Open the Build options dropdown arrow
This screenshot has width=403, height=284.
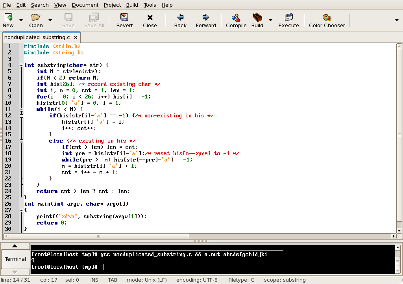click(x=270, y=20)
